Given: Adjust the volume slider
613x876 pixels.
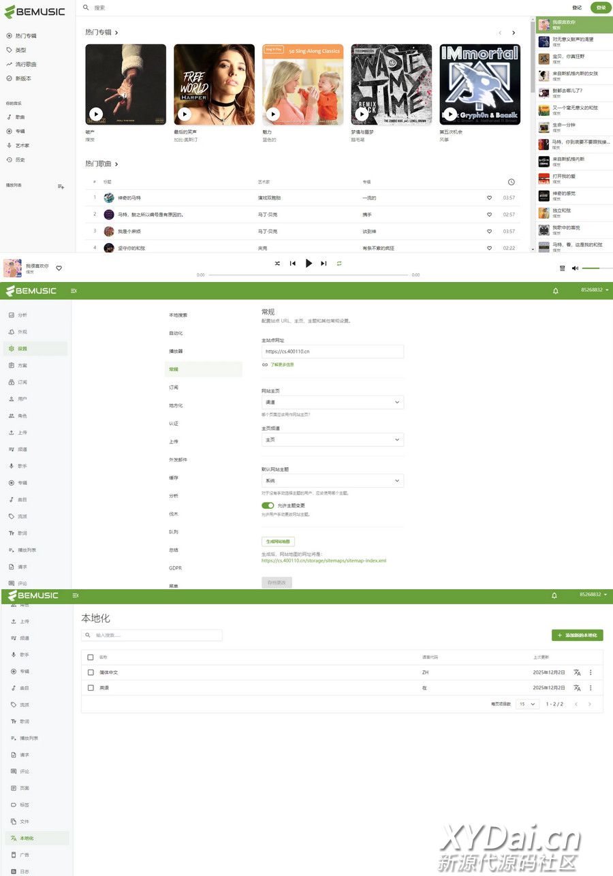Looking at the screenshot, I should point(595,268).
